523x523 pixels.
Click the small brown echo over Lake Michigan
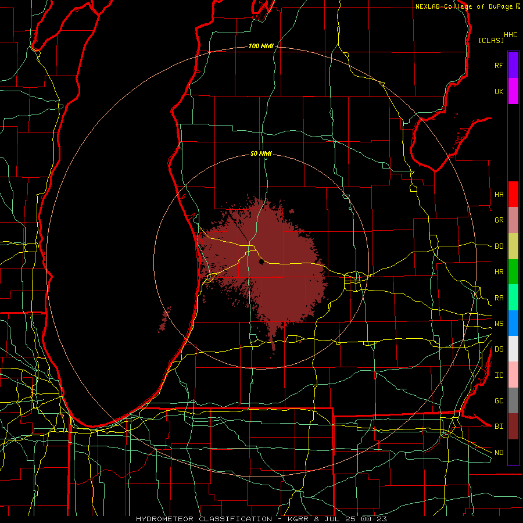[164, 320]
